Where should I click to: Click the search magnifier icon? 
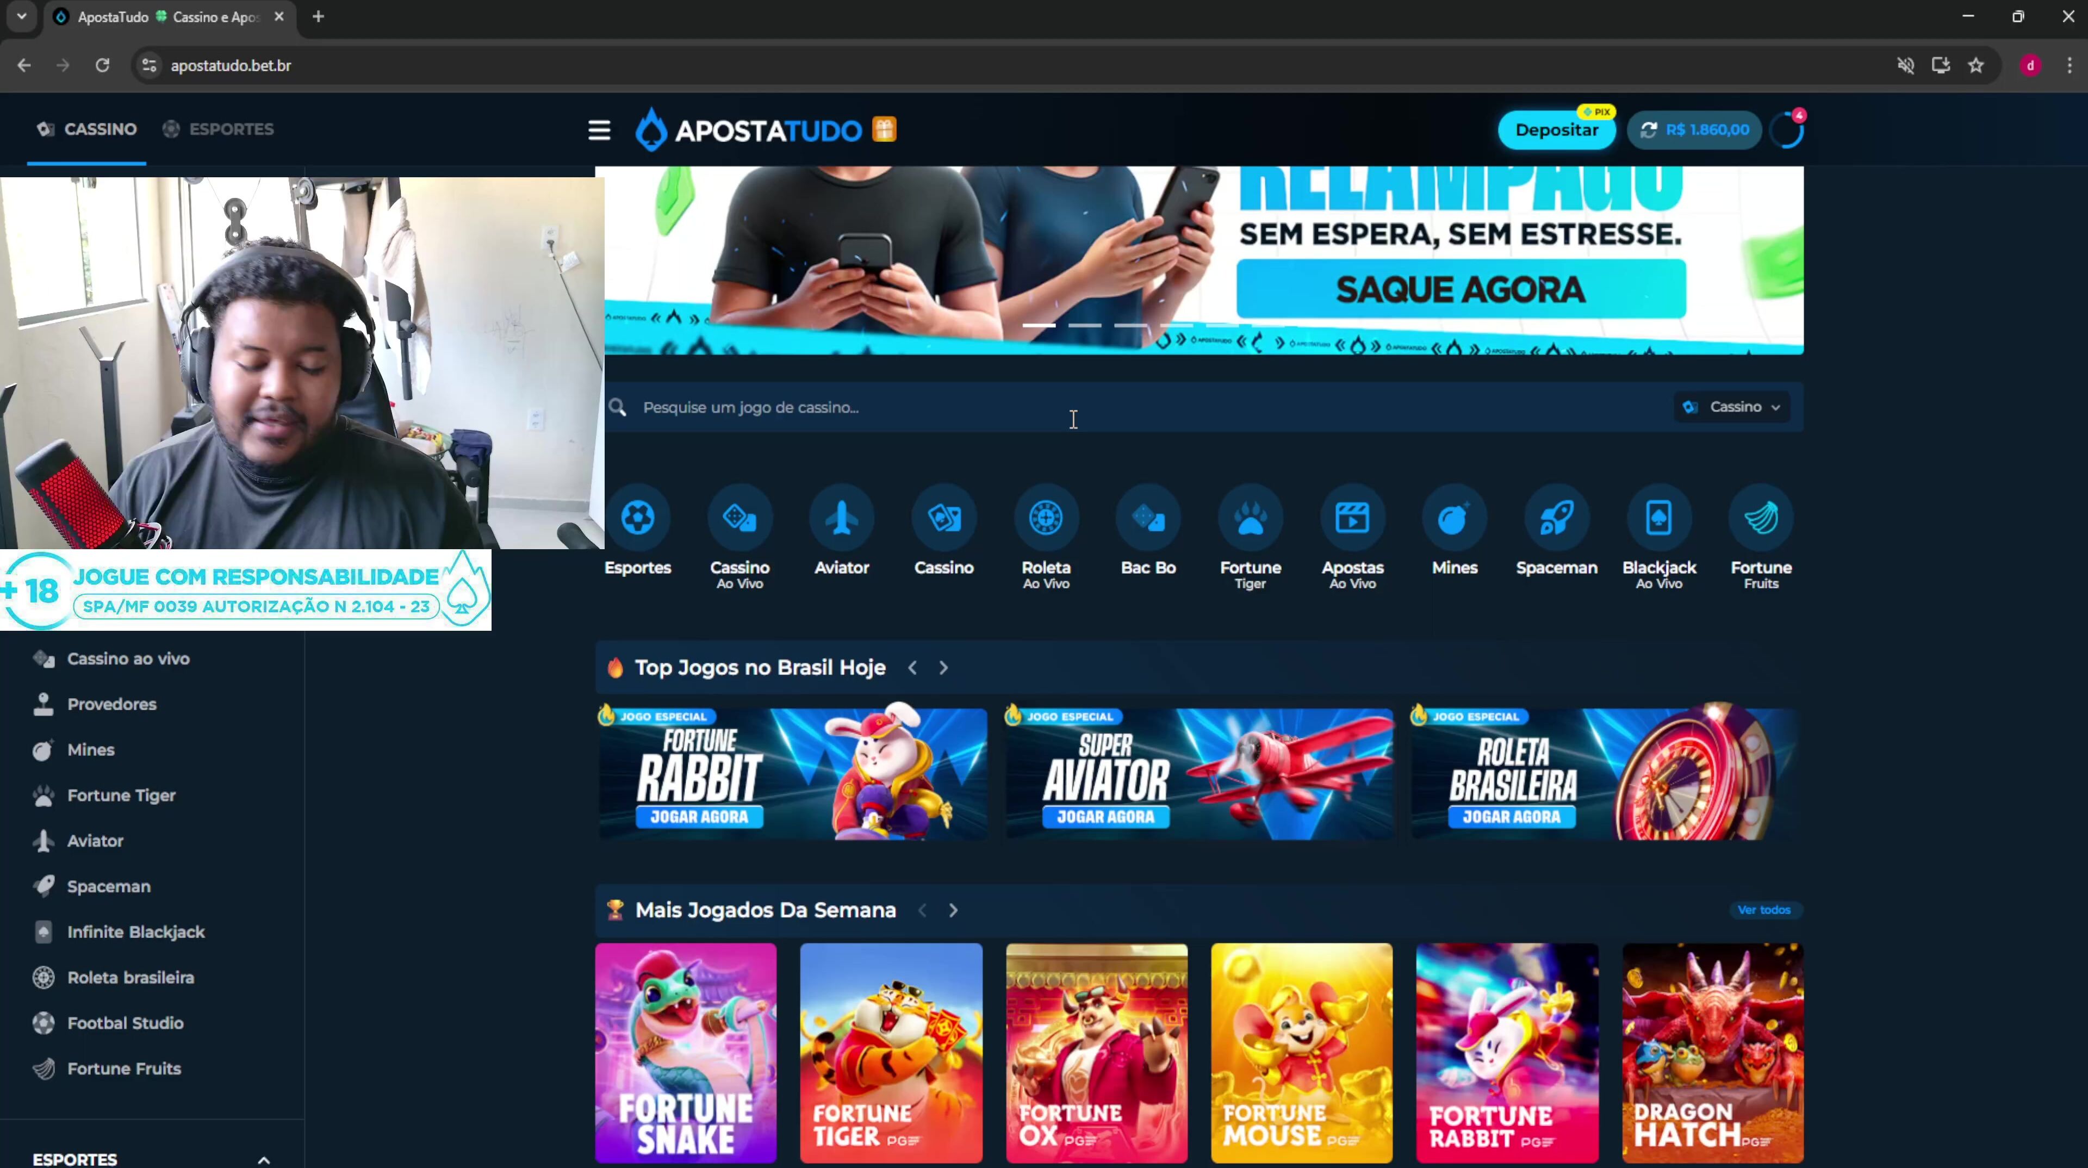618,407
